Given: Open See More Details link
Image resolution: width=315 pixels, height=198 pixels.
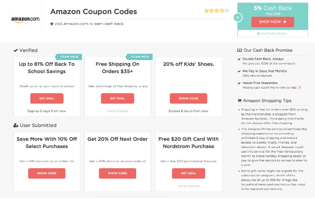Looking at the screenshot, I should (x=273, y=33).
